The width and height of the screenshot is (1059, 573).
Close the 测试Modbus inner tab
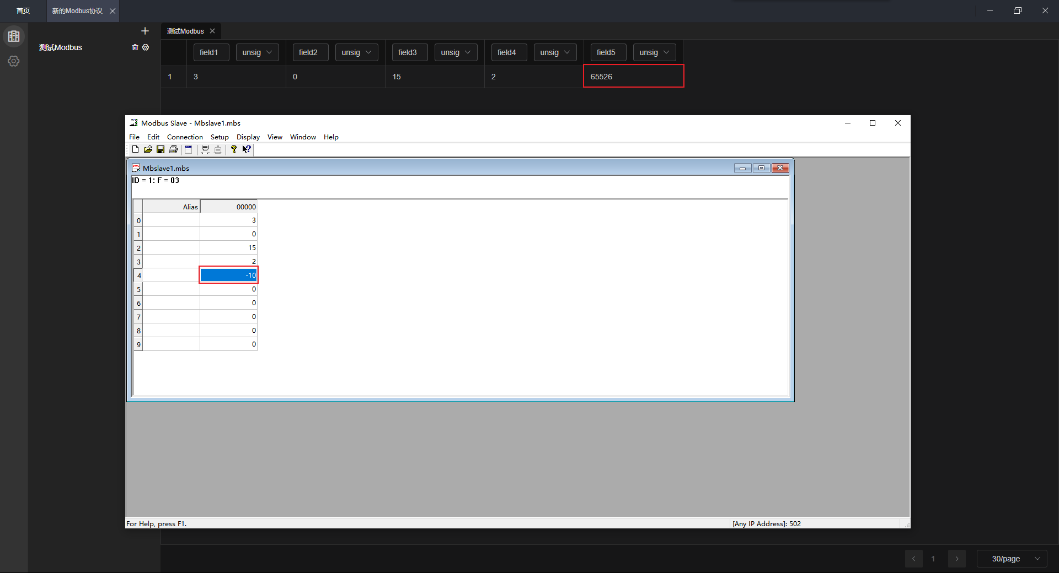(x=212, y=31)
